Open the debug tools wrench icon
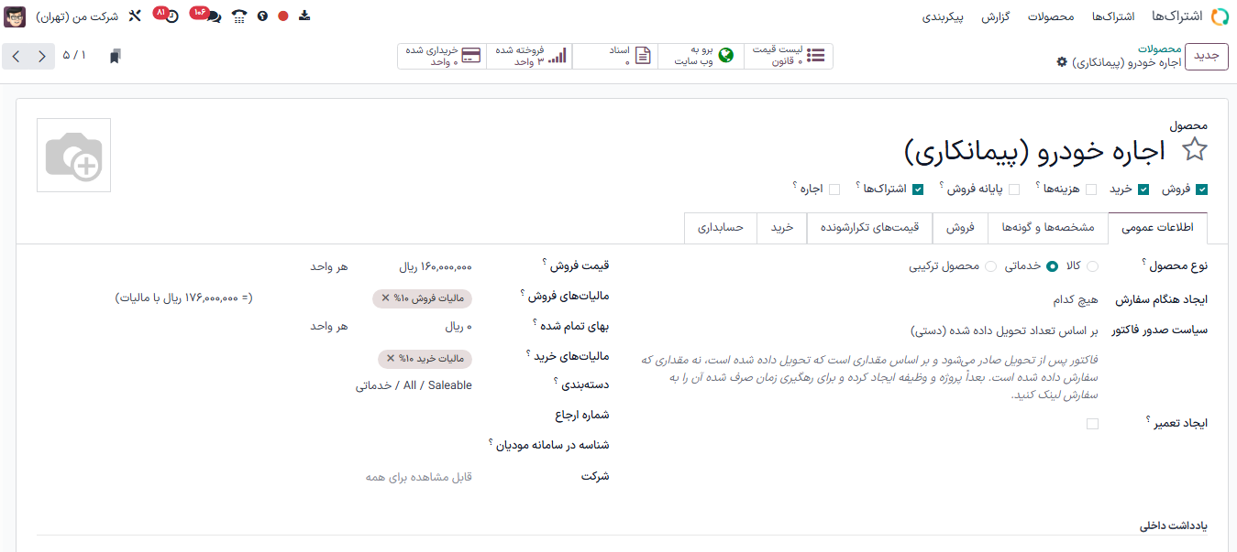1237x552 pixels. 135,16
